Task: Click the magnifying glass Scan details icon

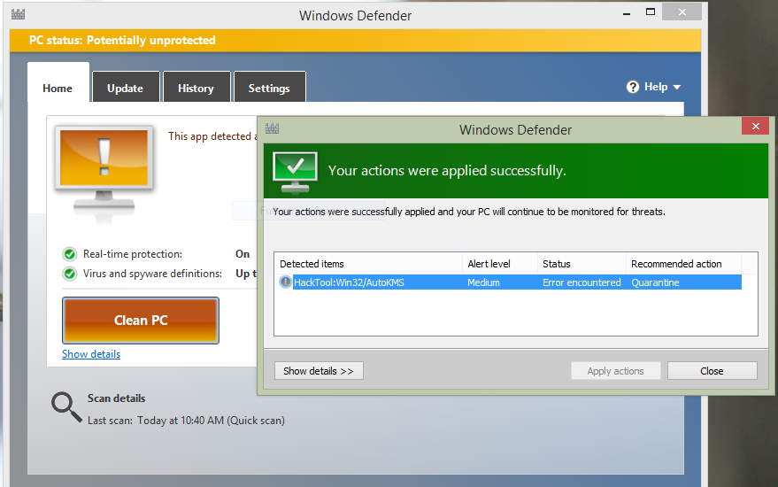Action: point(66,407)
